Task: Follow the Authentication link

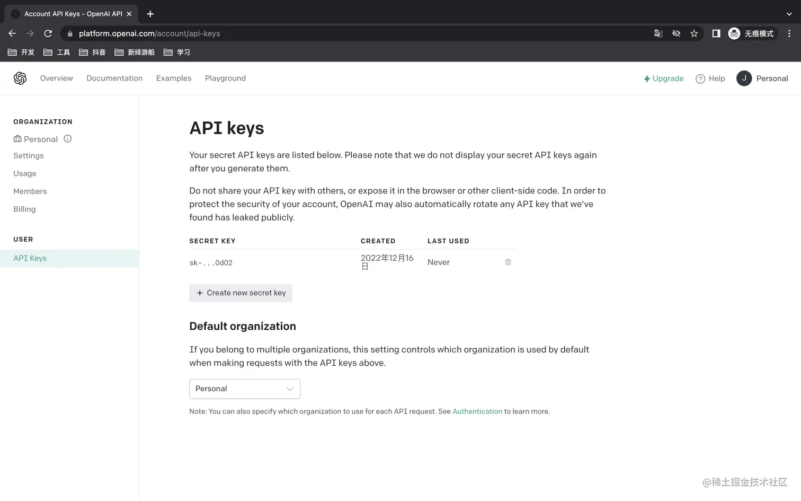Action: click(x=477, y=411)
